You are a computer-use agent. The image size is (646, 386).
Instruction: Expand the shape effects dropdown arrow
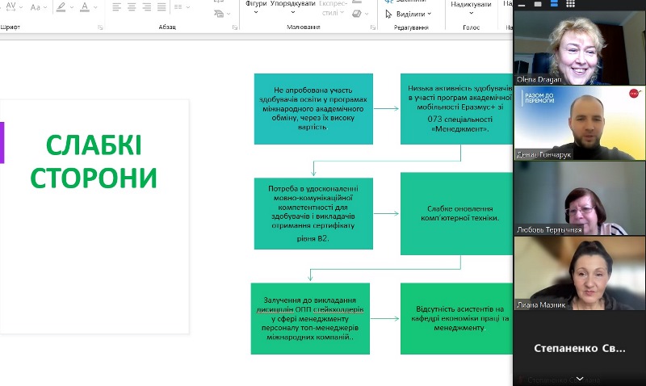(367, 15)
